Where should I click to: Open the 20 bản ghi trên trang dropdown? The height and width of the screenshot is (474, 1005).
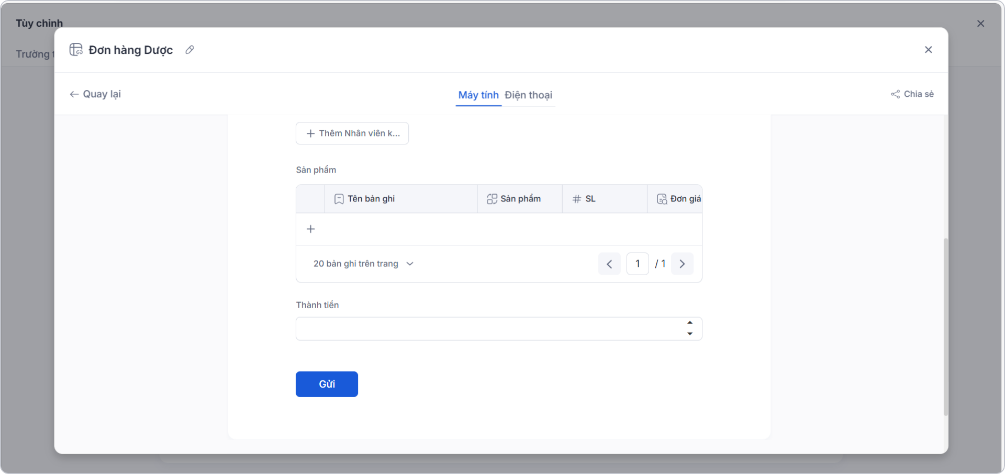364,264
